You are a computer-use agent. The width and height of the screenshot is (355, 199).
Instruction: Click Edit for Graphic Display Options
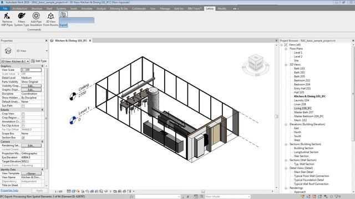[31, 90]
